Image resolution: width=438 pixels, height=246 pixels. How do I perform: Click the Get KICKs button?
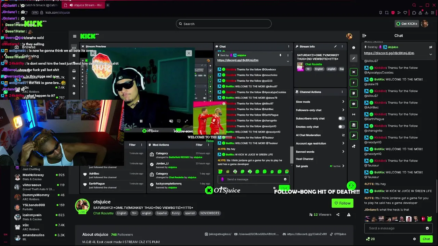[x=407, y=24]
